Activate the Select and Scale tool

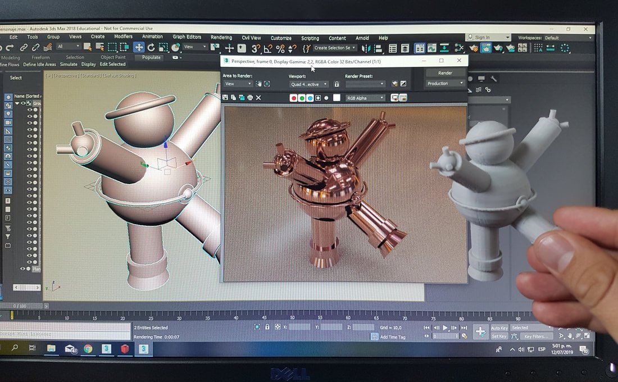pyautogui.click(x=163, y=48)
